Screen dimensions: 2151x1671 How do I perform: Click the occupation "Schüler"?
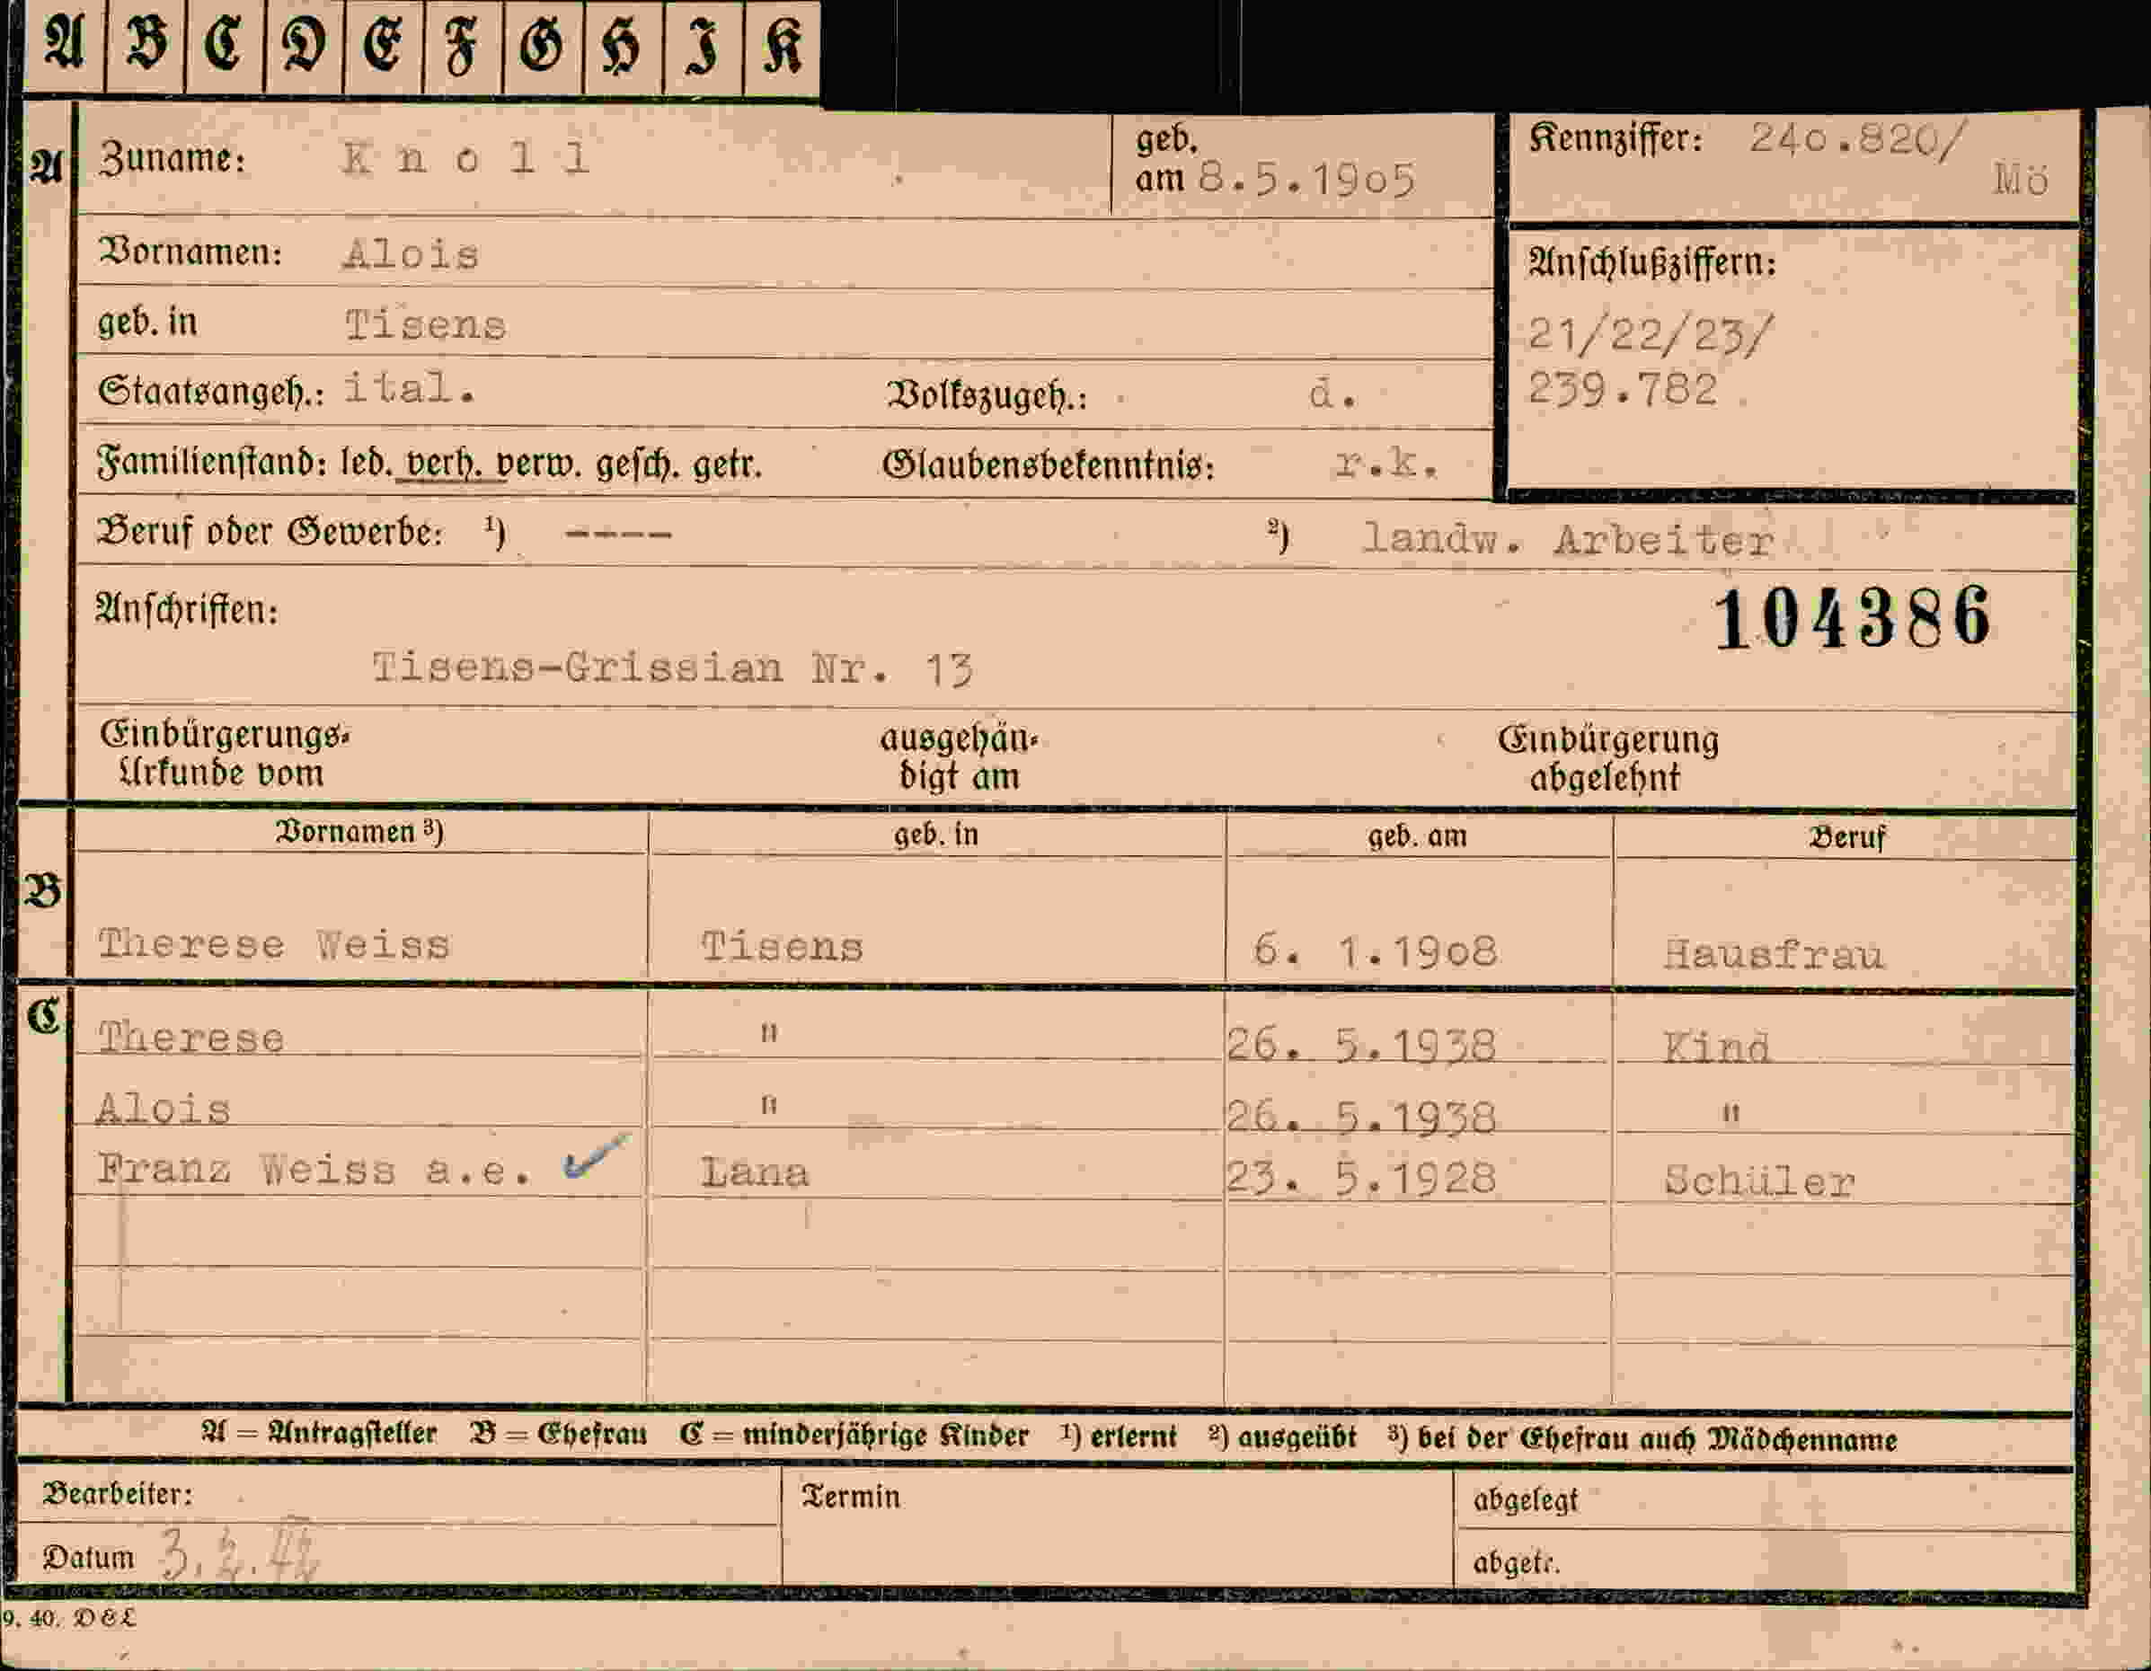[1759, 1180]
